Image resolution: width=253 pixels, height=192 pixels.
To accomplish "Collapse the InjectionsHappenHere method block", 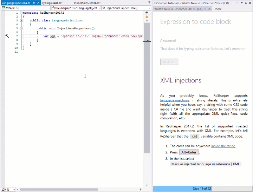I will tap(21, 28).
